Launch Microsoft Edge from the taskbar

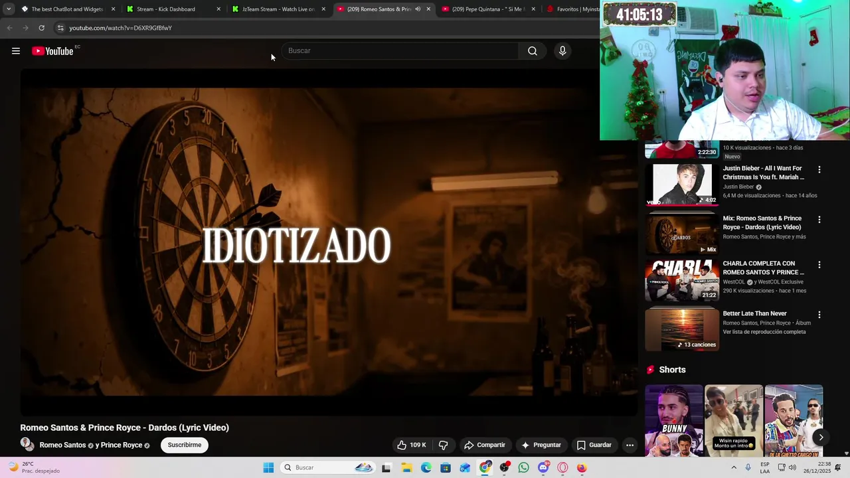tap(426, 467)
